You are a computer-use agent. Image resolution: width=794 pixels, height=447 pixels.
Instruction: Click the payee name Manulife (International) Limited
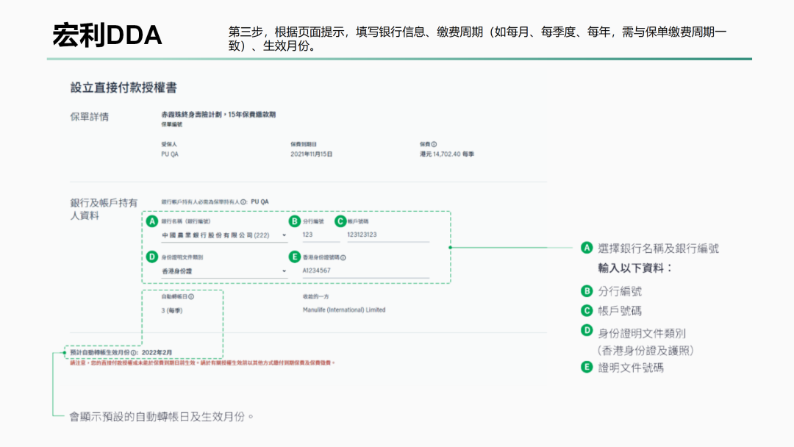tap(344, 310)
